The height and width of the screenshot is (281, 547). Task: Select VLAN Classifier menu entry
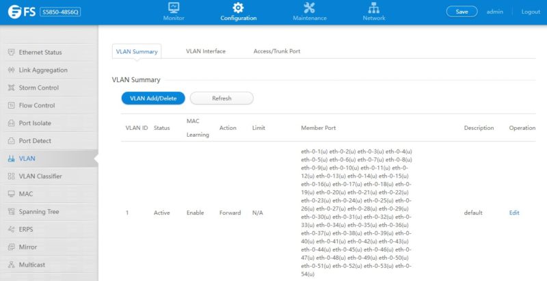(x=40, y=176)
